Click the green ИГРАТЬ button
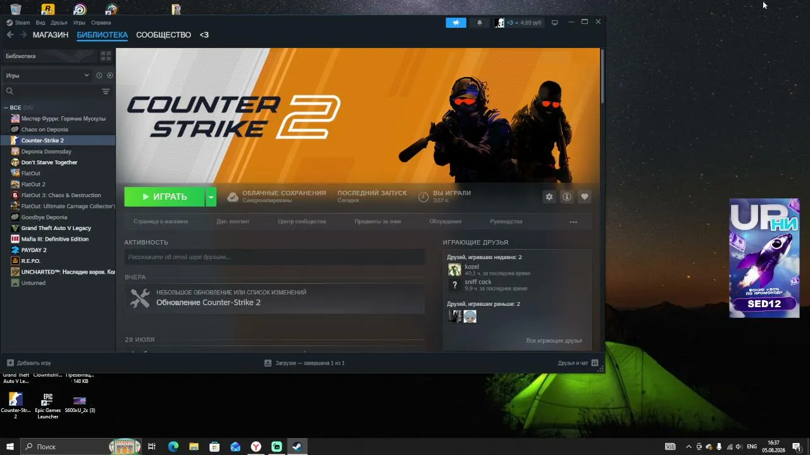810x455 pixels. click(x=165, y=197)
